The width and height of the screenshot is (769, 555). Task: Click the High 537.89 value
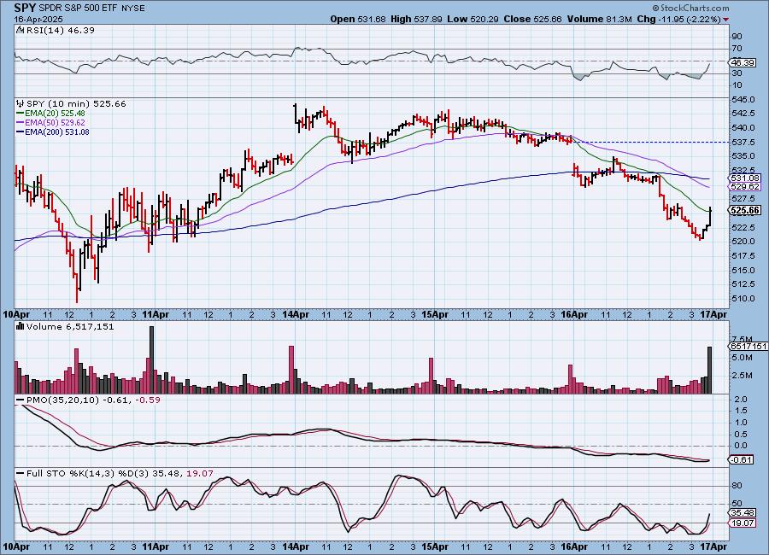pos(416,19)
